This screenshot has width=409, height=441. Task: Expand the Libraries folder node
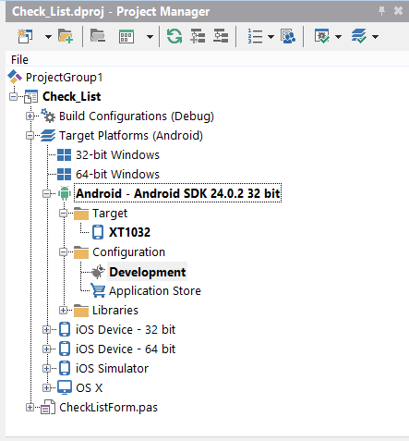point(63,310)
